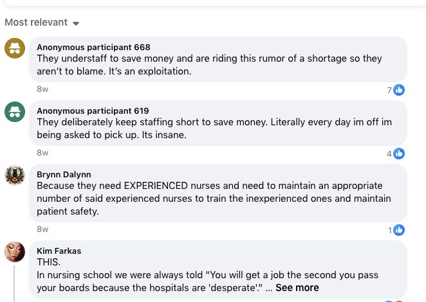426x302 pixels.
Task: Open Brynn Dalynn's profile picture
Action: [x=15, y=175]
